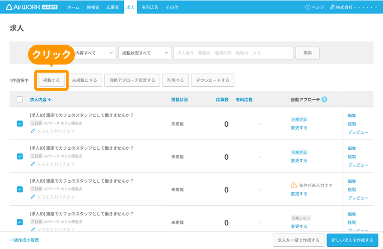Screen dimensions: 383x249
Task: Click 編集 in the second job row
Action: pos(352,148)
